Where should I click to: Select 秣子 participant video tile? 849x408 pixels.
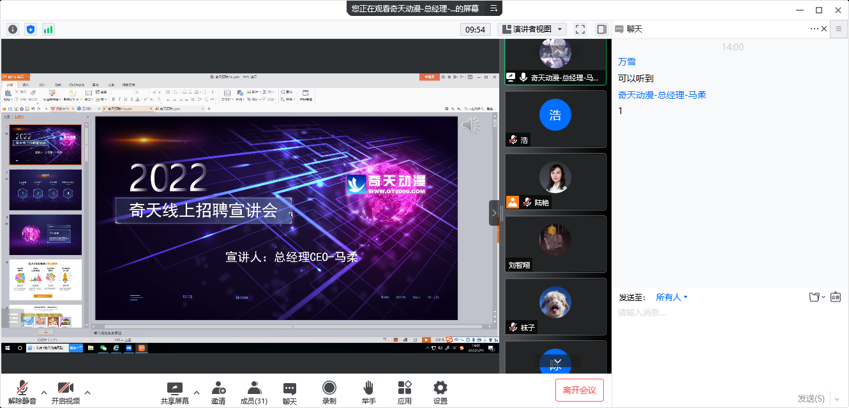(x=555, y=307)
